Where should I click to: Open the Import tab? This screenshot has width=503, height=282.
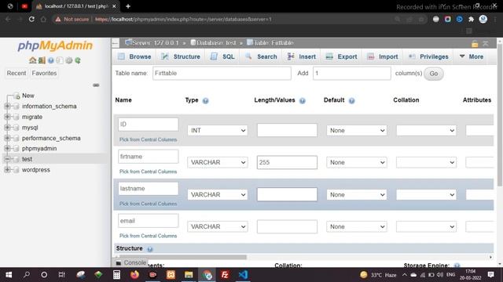[383, 56]
